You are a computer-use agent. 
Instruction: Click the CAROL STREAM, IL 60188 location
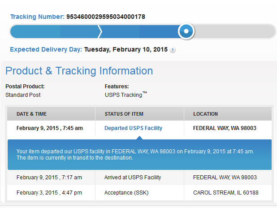pyautogui.click(x=226, y=193)
